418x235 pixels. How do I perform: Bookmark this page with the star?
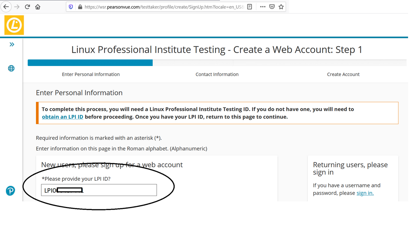[x=281, y=7]
